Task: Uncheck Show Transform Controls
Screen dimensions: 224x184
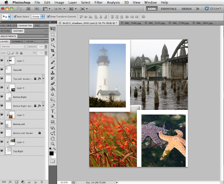Action: click(x=48, y=16)
